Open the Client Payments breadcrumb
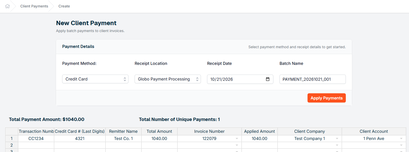 (34, 6)
